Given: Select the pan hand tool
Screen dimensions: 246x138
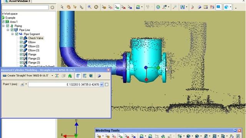Looking at the screenshot, I should [68, 7].
